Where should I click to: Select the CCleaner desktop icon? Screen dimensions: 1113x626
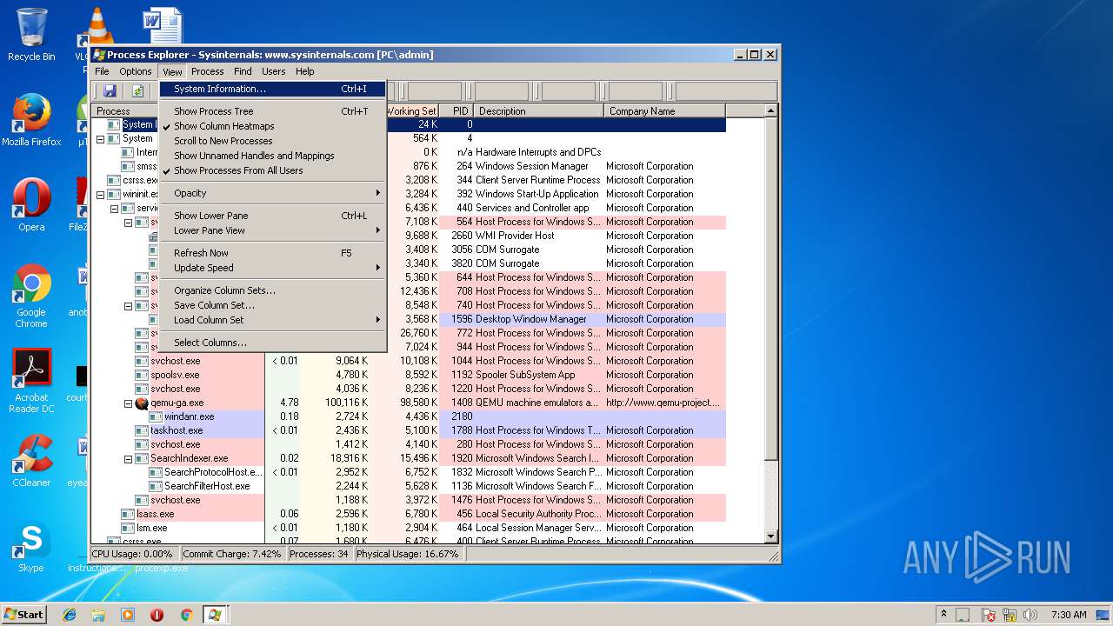pos(31,461)
